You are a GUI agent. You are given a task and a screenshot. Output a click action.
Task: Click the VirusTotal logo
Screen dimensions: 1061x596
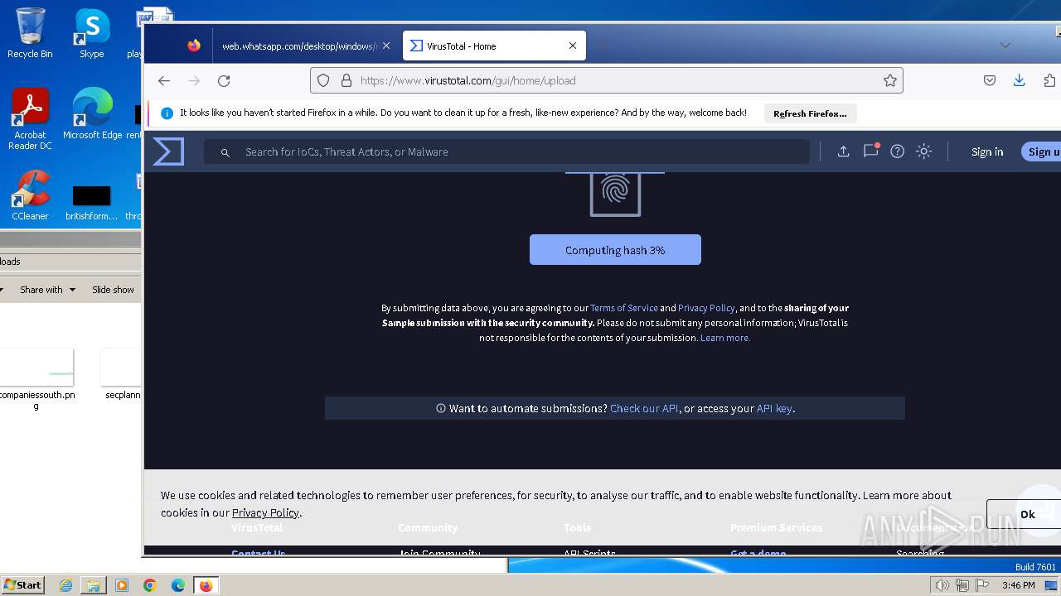[168, 151]
